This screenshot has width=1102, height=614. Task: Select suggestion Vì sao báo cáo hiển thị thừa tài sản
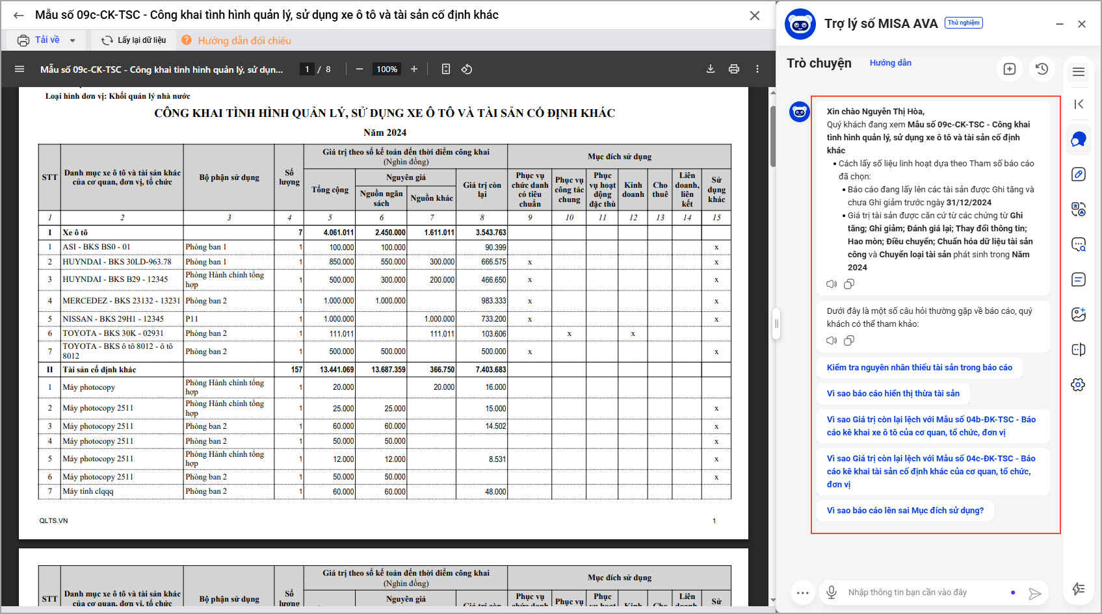click(x=893, y=393)
